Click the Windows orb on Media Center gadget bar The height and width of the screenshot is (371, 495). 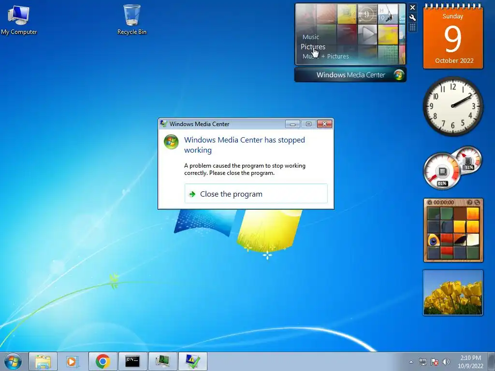[399, 75]
